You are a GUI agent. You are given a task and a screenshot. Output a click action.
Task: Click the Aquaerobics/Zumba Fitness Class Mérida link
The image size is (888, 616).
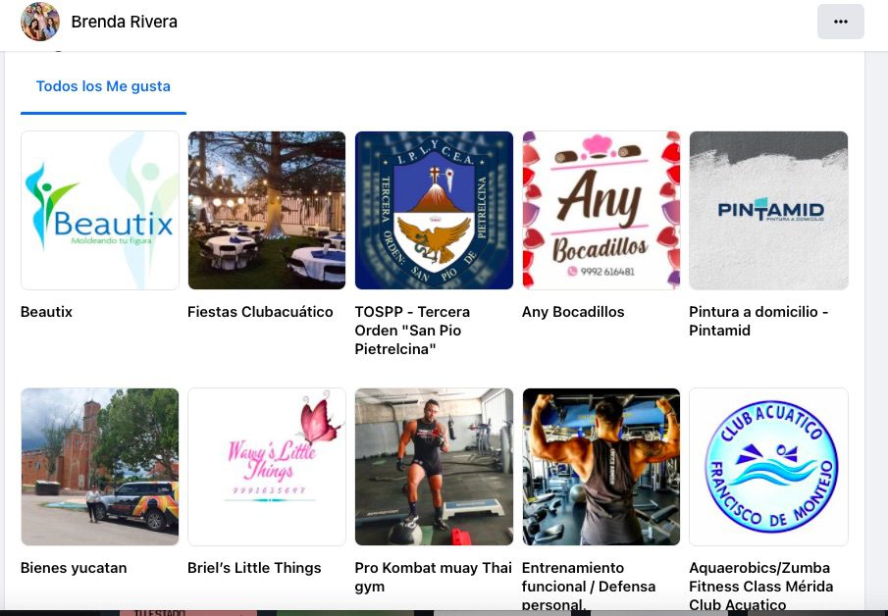[761, 586]
